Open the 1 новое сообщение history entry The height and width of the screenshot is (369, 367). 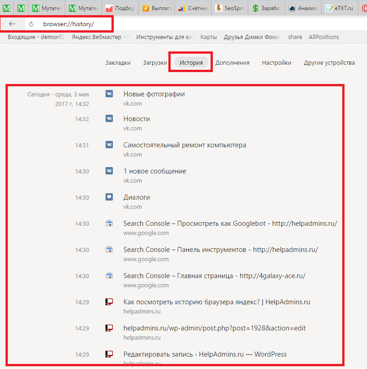(x=155, y=171)
